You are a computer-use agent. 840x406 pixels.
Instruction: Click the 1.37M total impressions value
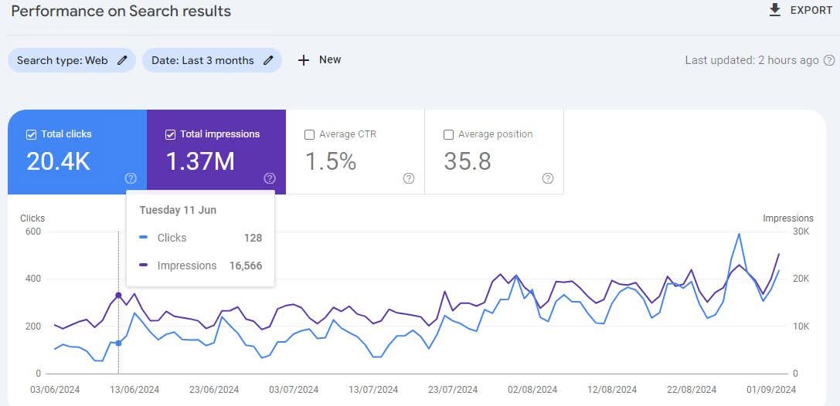click(x=200, y=161)
